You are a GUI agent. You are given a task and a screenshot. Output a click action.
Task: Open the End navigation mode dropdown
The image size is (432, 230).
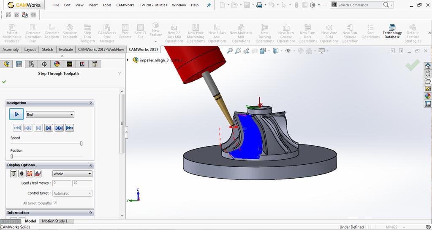click(50, 114)
